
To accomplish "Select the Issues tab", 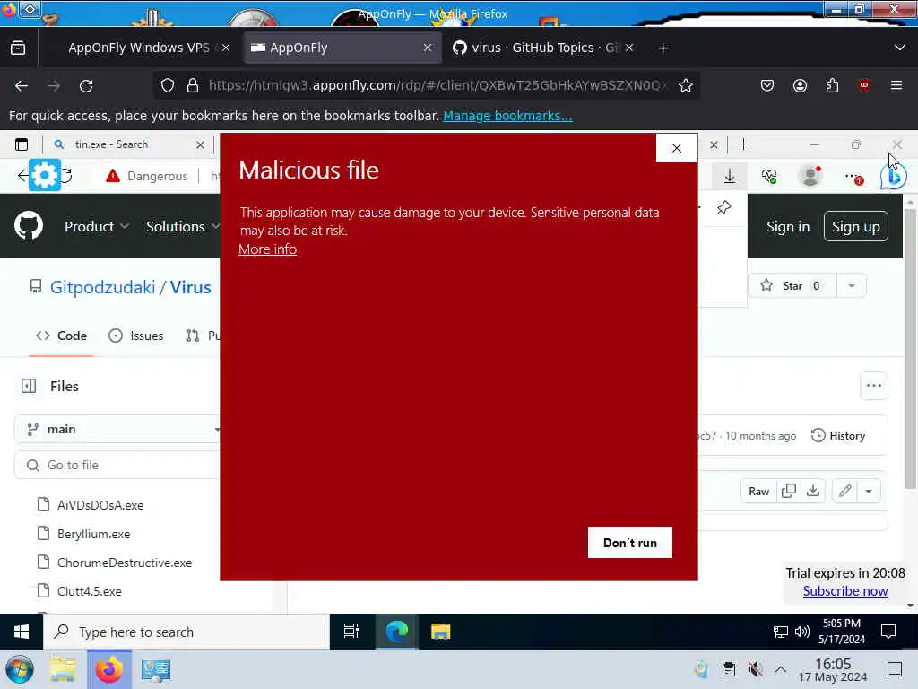I will pos(136,336).
